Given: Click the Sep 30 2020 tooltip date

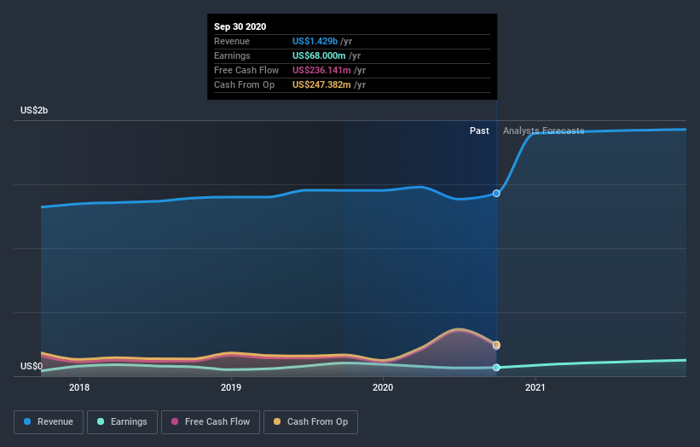Looking at the screenshot, I should click(240, 26).
